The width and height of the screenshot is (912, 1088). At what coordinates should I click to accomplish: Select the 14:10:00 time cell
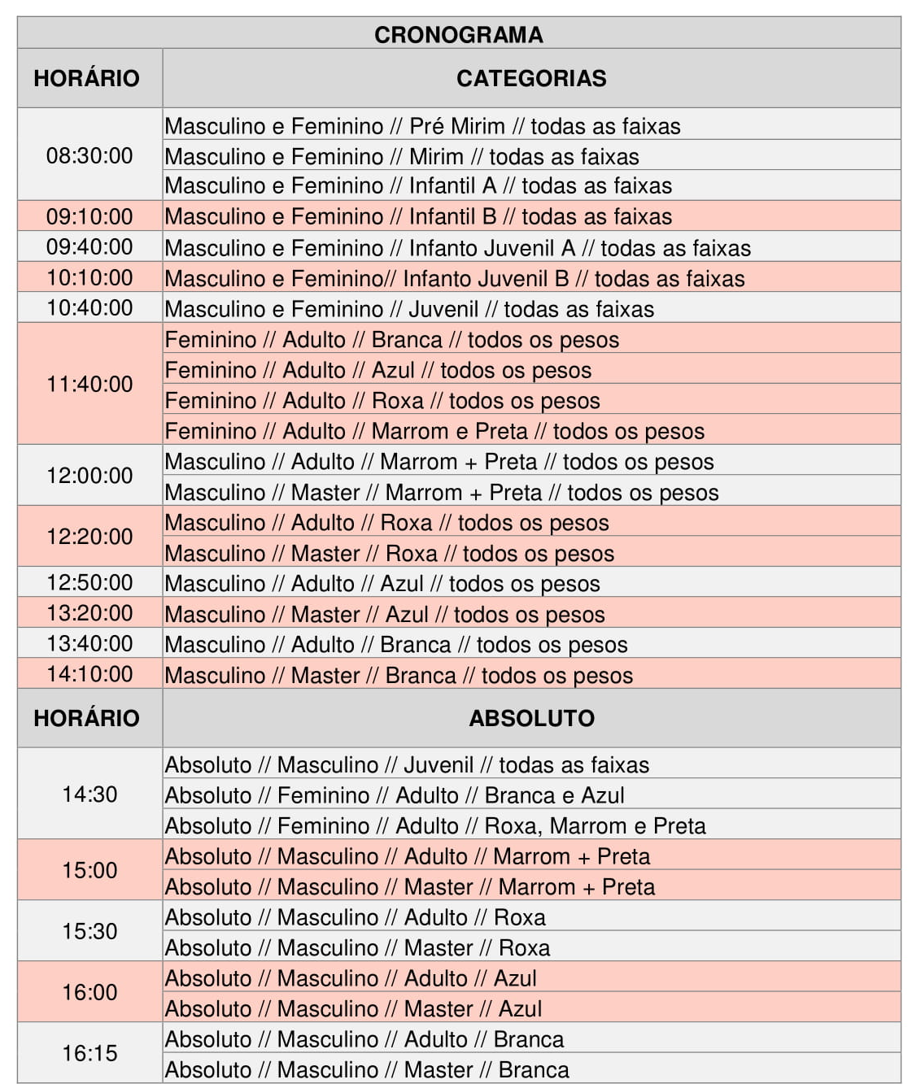89,674
